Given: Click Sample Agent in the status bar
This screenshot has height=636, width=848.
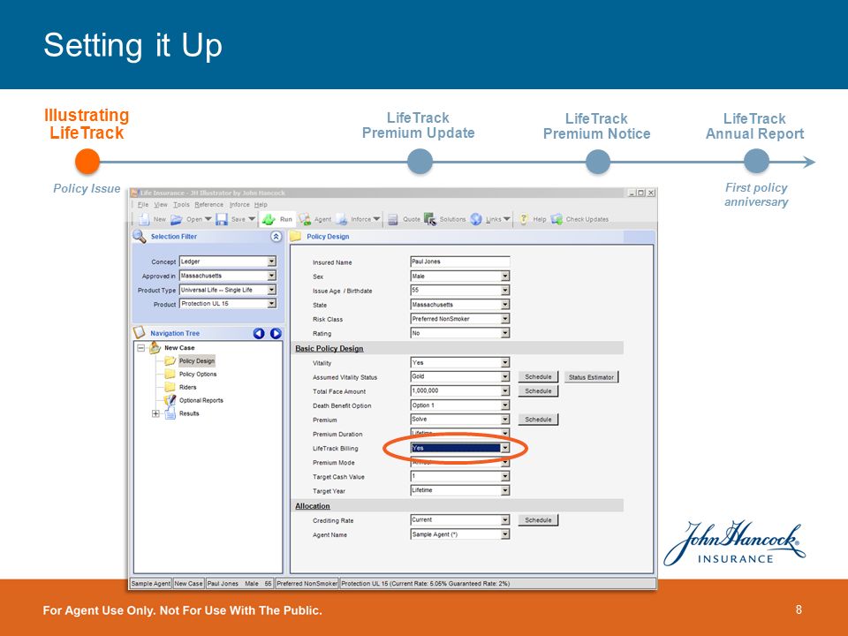Looking at the screenshot, I should pos(151,584).
